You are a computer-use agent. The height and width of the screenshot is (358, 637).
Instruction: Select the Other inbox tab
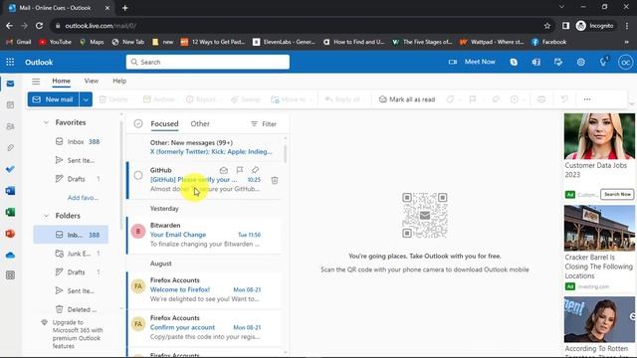(x=200, y=123)
